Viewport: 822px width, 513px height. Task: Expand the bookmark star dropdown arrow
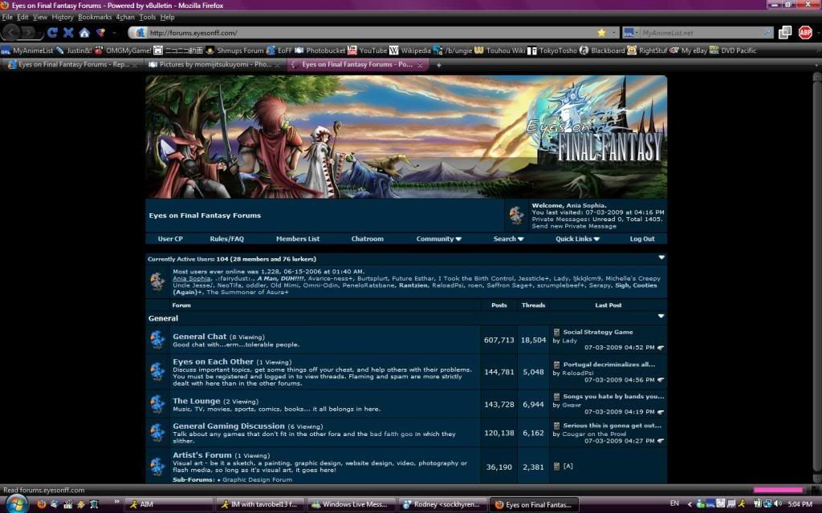click(613, 32)
